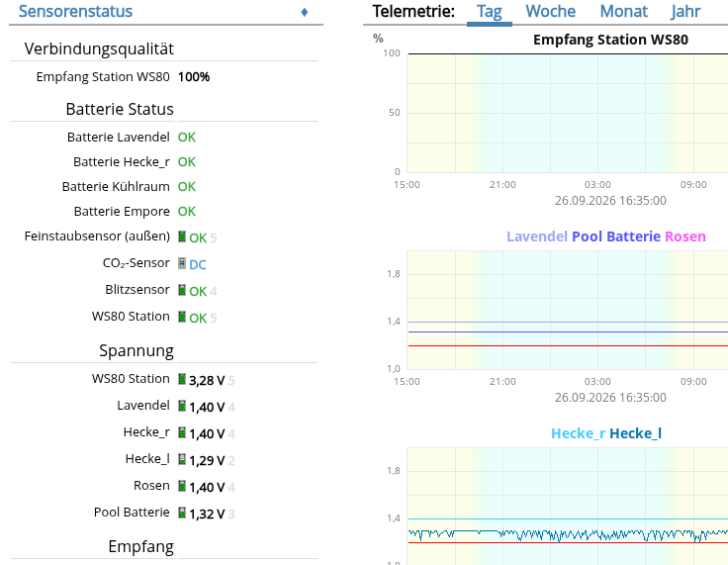This screenshot has width=728, height=565.
Task: Click OK status of Batterie Kühlraum
Action: pyautogui.click(x=187, y=186)
